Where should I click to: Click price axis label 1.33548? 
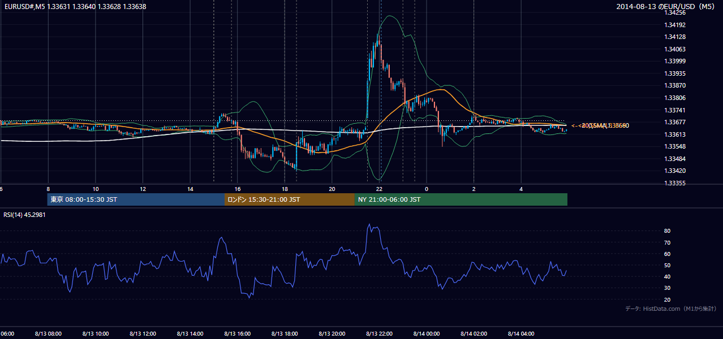pyautogui.click(x=674, y=146)
